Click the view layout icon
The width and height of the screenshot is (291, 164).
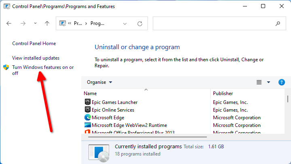(259, 82)
